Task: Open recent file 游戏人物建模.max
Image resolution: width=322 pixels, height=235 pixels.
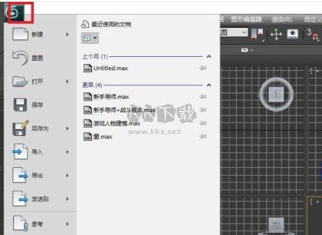Action: pyautogui.click(x=117, y=124)
